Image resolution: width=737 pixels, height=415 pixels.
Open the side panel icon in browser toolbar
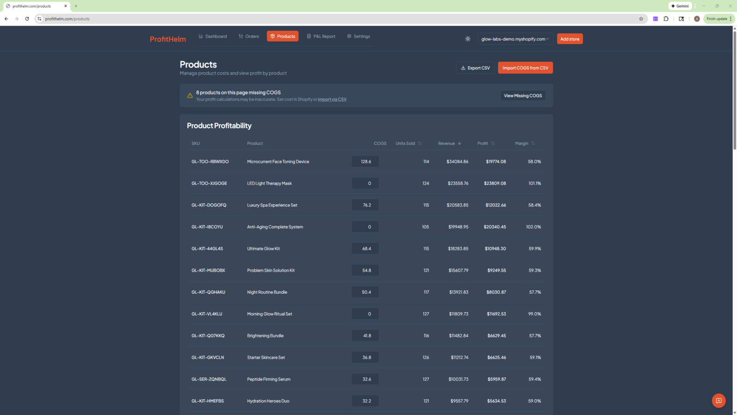point(681,19)
